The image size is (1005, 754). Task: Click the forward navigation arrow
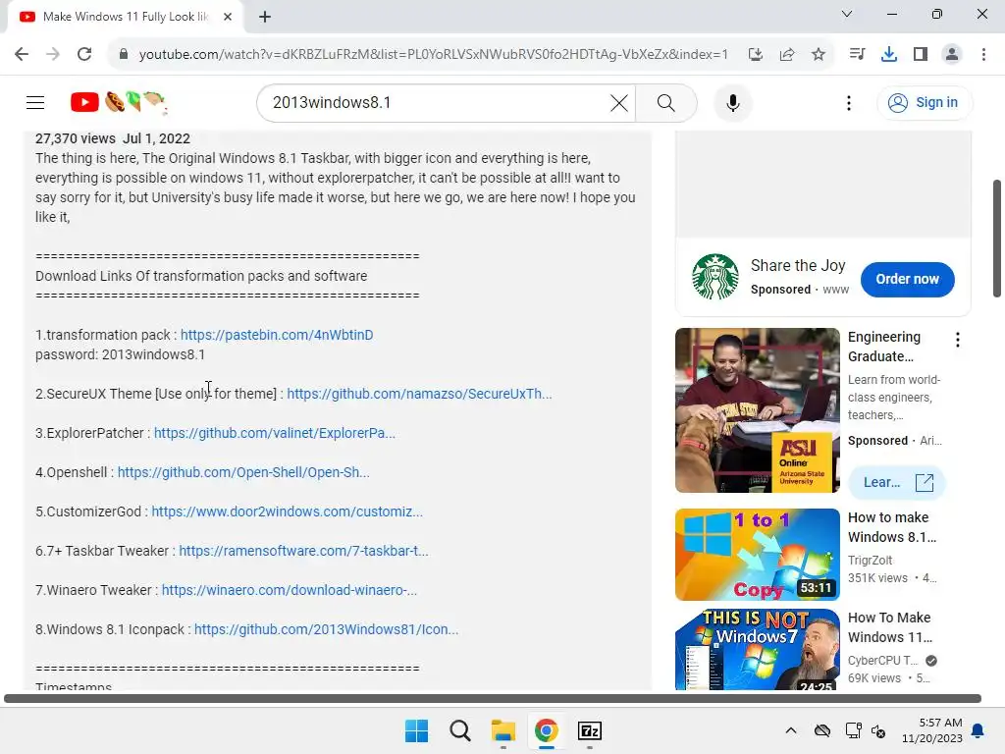tap(53, 54)
